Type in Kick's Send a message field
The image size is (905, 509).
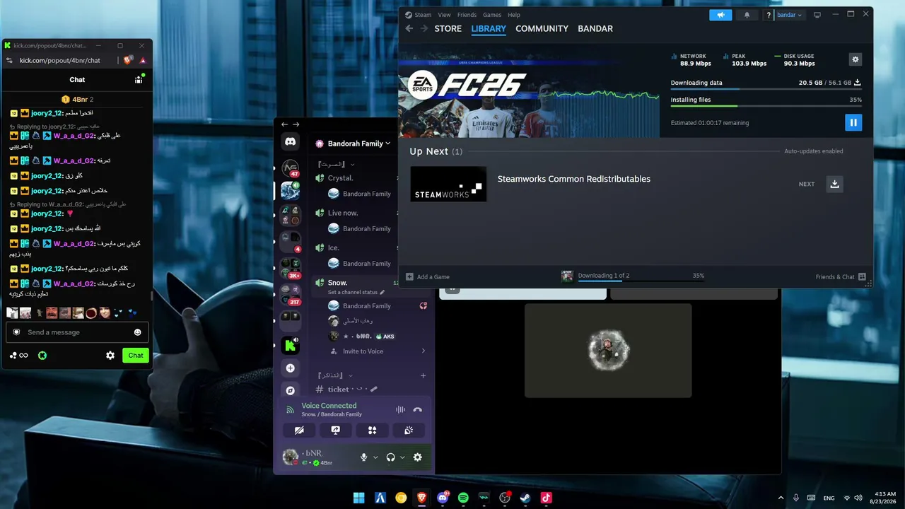76,332
